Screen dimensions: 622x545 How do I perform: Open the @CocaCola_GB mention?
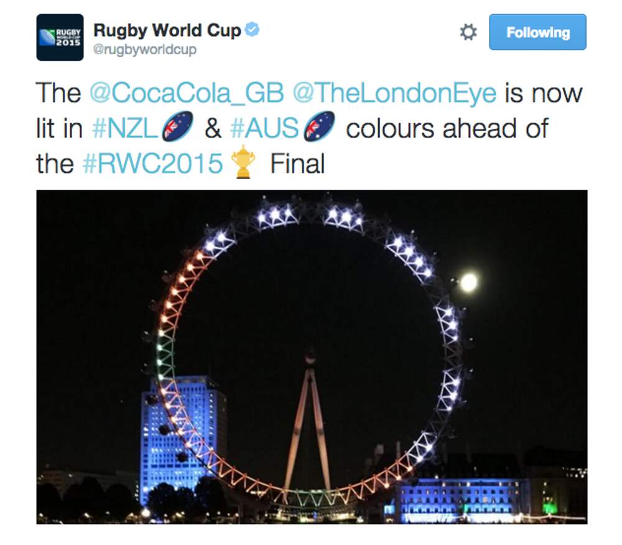click(187, 93)
